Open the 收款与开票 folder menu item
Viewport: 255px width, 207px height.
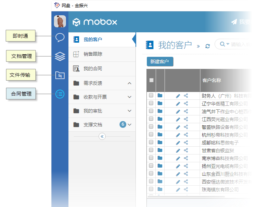point(102,97)
